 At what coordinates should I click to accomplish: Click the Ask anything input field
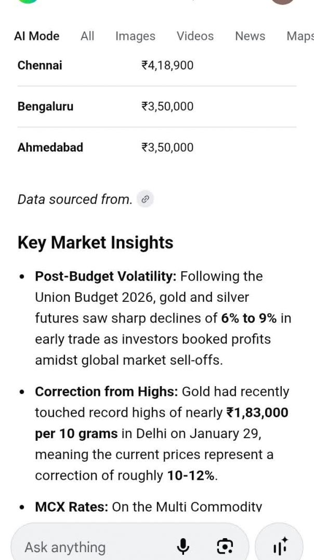point(94,547)
